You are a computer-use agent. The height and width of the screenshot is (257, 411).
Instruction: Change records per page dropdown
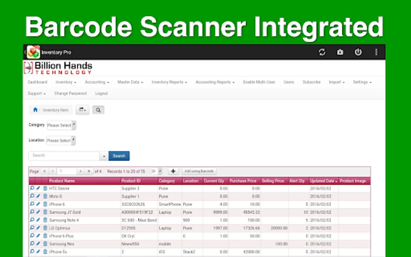point(156,171)
